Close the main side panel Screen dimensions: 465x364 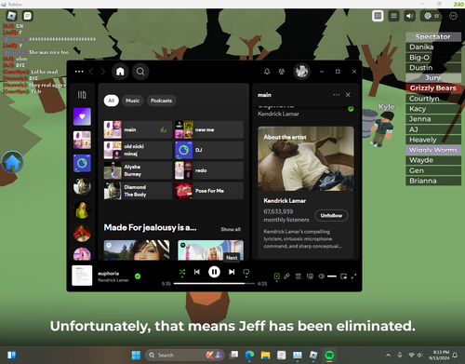pyautogui.click(x=348, y=95)
